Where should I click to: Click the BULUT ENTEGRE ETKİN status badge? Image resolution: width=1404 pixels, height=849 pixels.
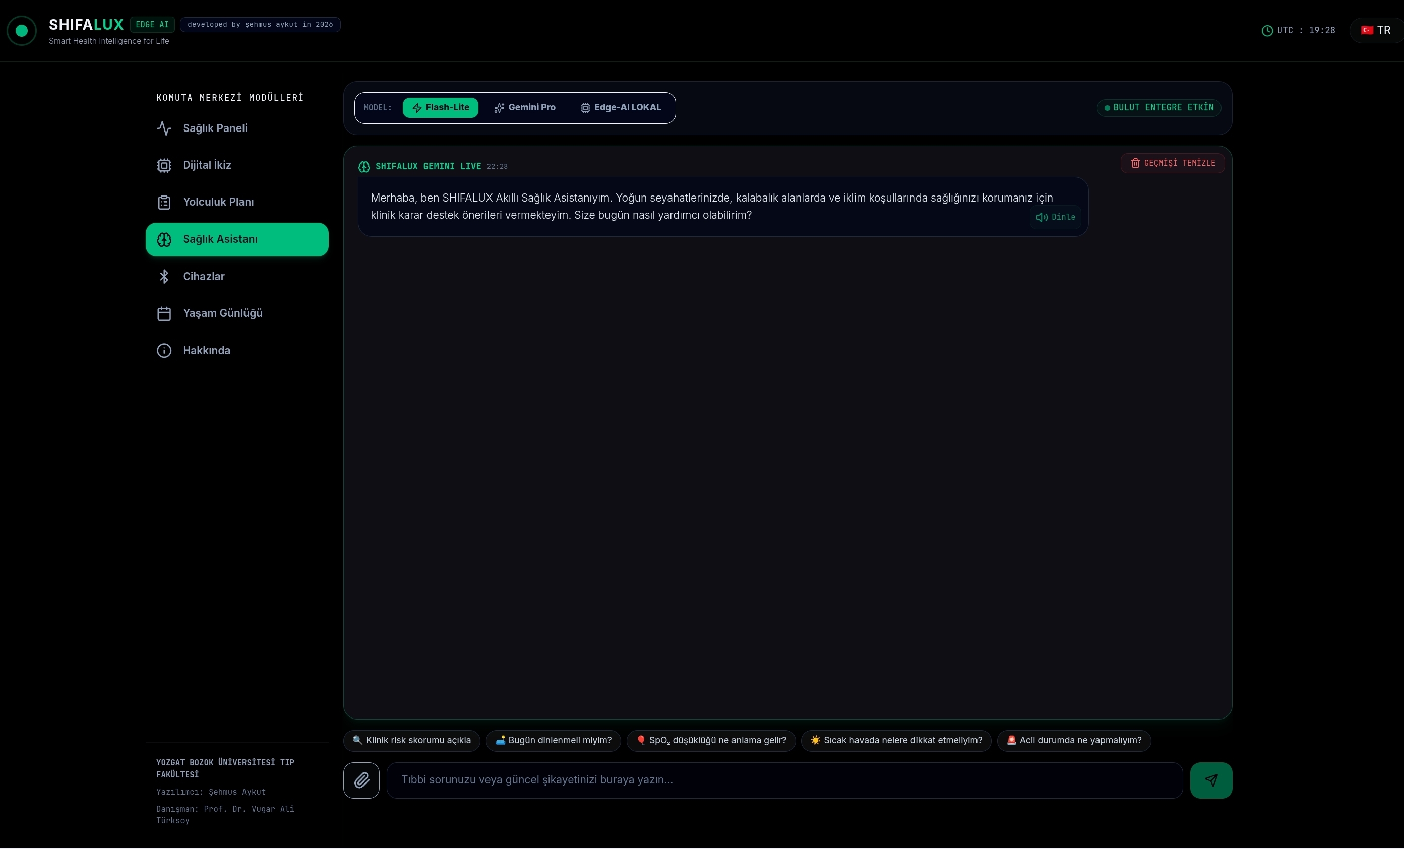pyautogui.click(x=1159, y=108)
